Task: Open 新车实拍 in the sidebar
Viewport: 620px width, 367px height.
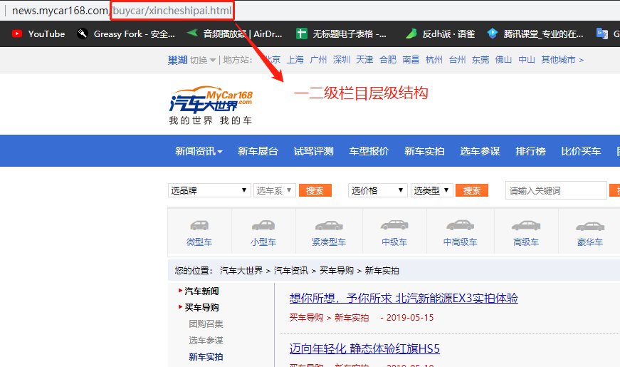Action: (x=206, y=357)
